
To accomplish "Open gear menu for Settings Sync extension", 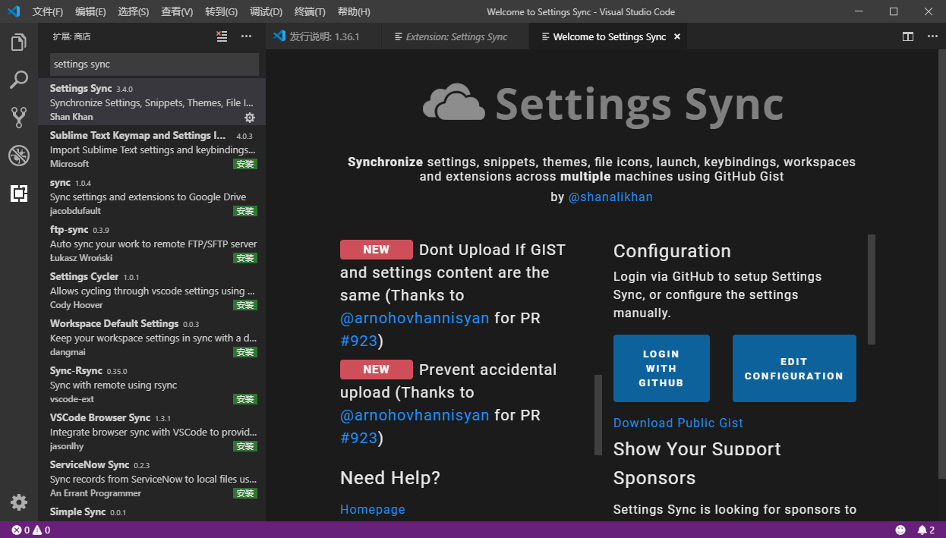I will [250, 118].
